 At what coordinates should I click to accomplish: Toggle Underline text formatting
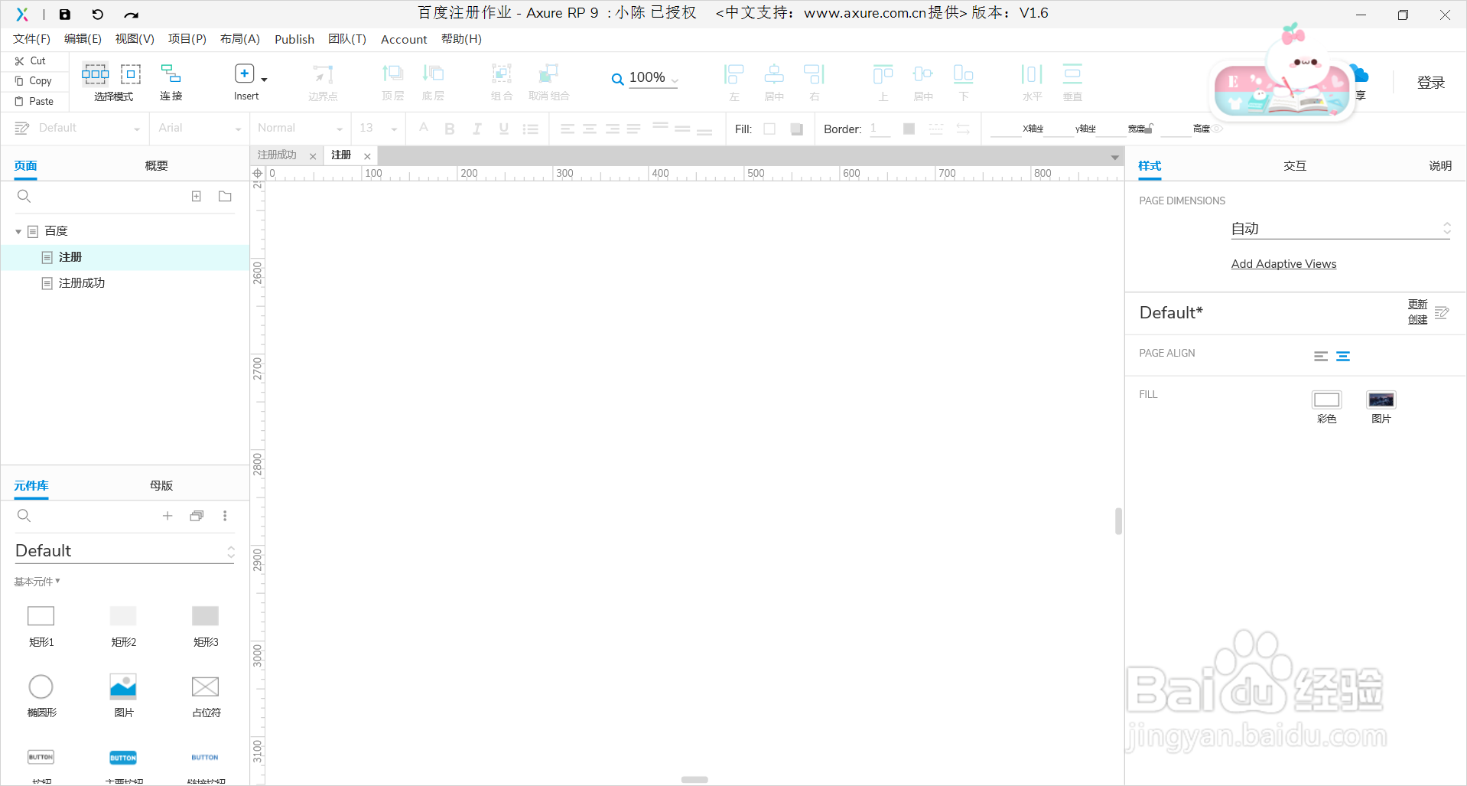tap(503, 129)
